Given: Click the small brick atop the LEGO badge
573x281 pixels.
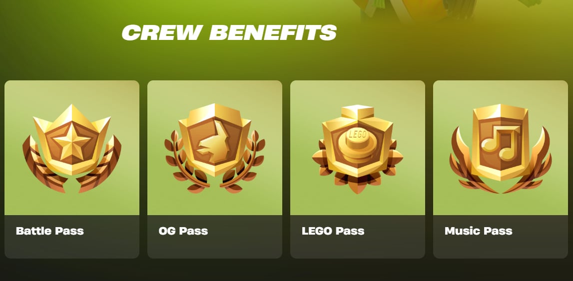Looking at the screenshot, I should [x=357, y=112].
